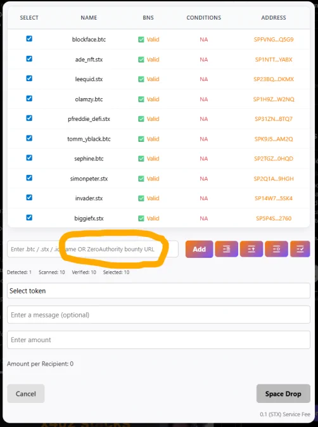Click the Selected: 10 counter
318x427 pixels.
coord(116,272)
